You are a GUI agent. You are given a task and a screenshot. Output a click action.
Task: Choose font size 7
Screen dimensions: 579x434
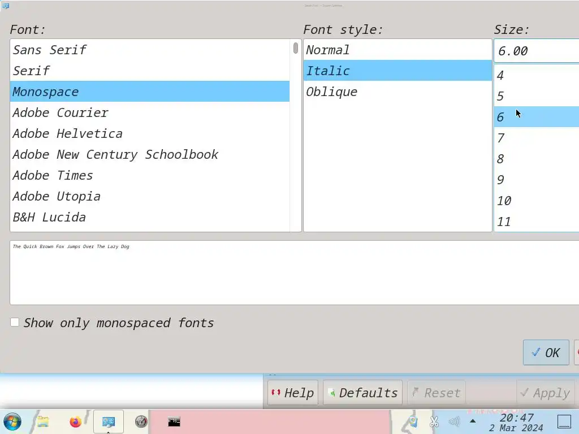point(537,138)
